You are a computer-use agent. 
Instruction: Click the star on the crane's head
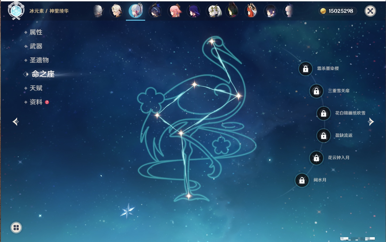tap(212, 41)
